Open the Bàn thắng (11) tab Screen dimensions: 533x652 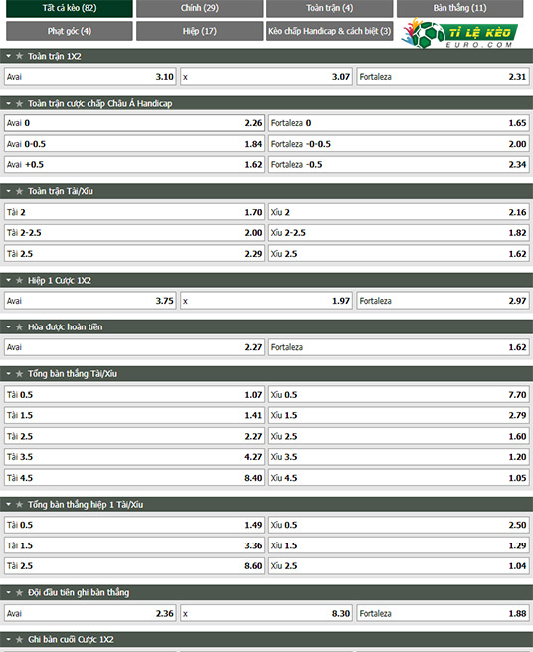pos(459,8)
